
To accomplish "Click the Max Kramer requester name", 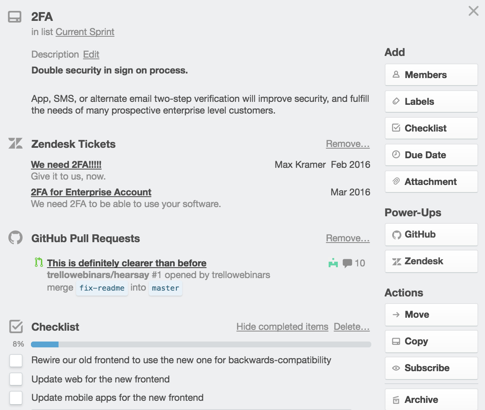I will tap(300, 165).
